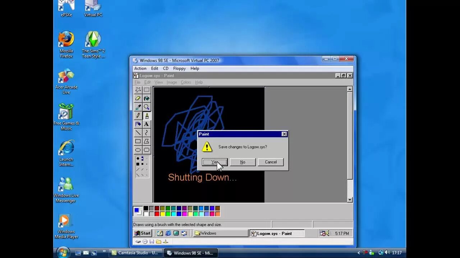Select the Polygon tool
Screen dimensions: 460x258
pos(147,141)
